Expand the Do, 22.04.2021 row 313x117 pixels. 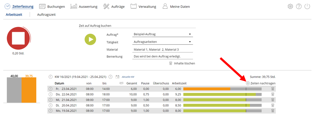[50, 94]
